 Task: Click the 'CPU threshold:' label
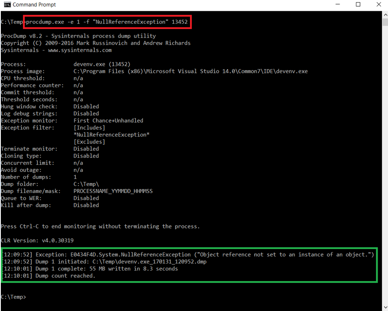(x=23, y=78)
